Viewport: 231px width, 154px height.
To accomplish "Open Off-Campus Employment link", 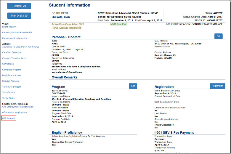I will point(15,113).
